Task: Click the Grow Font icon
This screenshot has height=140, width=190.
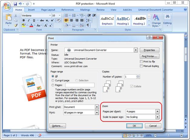Action: 46,25
